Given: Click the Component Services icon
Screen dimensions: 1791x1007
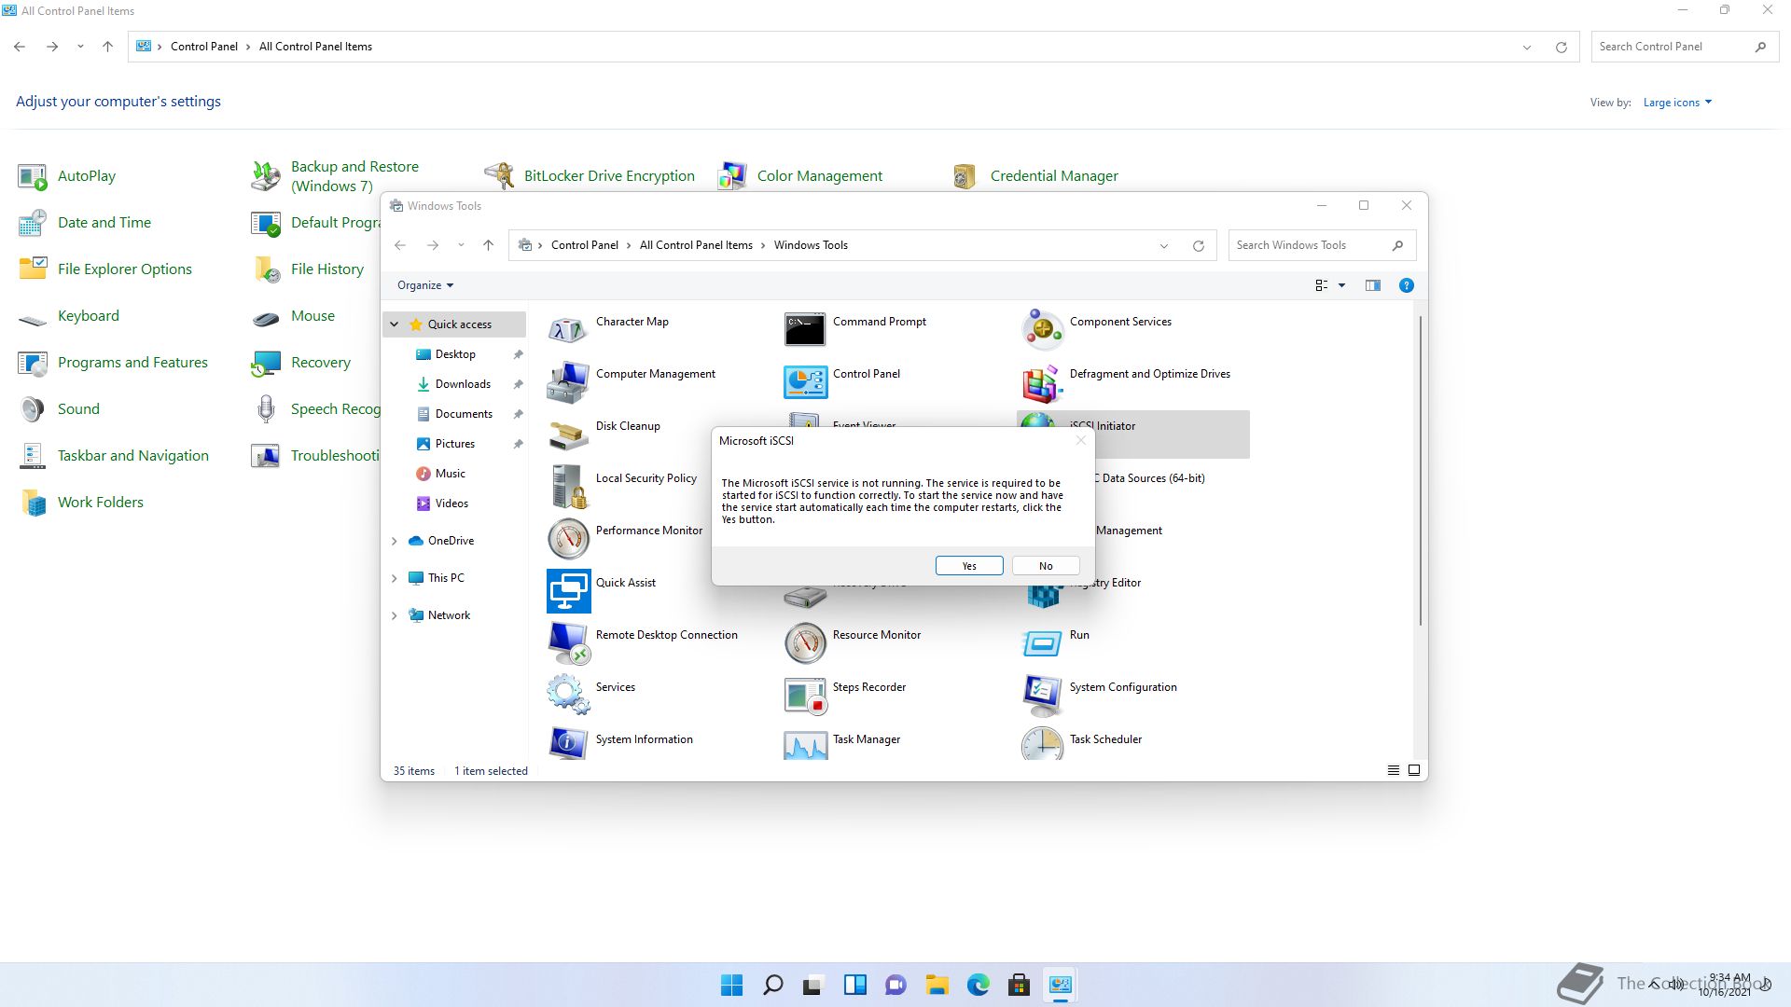Looking at the screenshot, I should (1042, 329).
